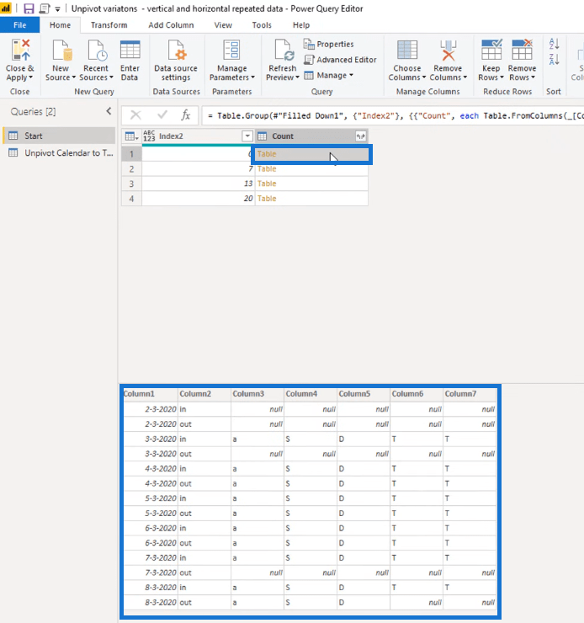Open the Advanced Editor
The image size is (584, 623).
pos(340,60)
